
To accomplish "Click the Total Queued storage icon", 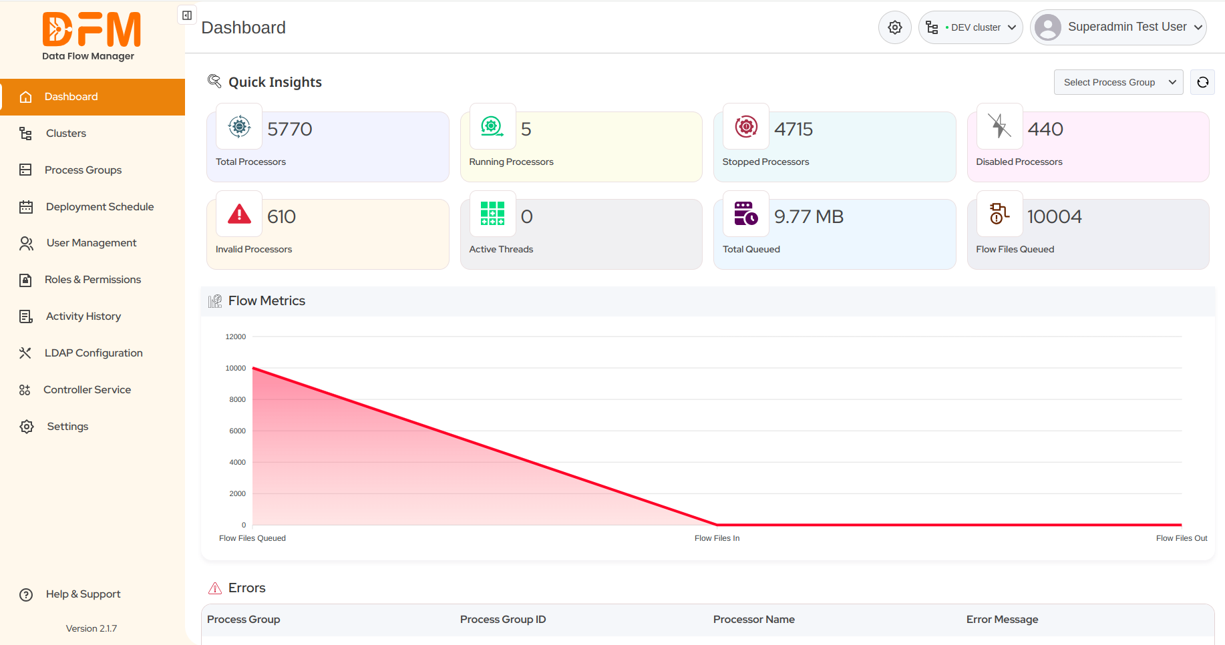I will tap(745, 214).
